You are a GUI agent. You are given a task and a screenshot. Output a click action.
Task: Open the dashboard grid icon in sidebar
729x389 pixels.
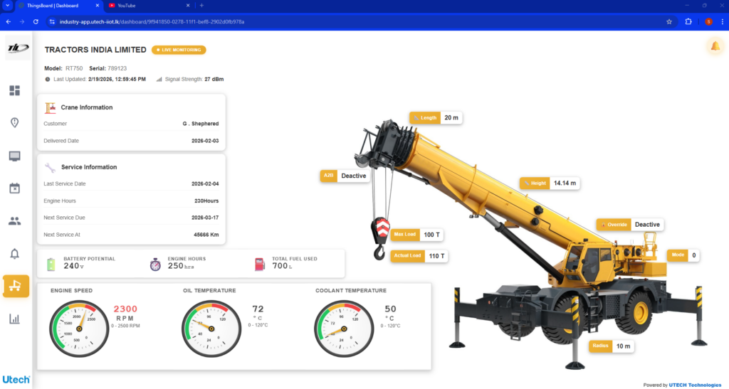click(x=15, y=90)
